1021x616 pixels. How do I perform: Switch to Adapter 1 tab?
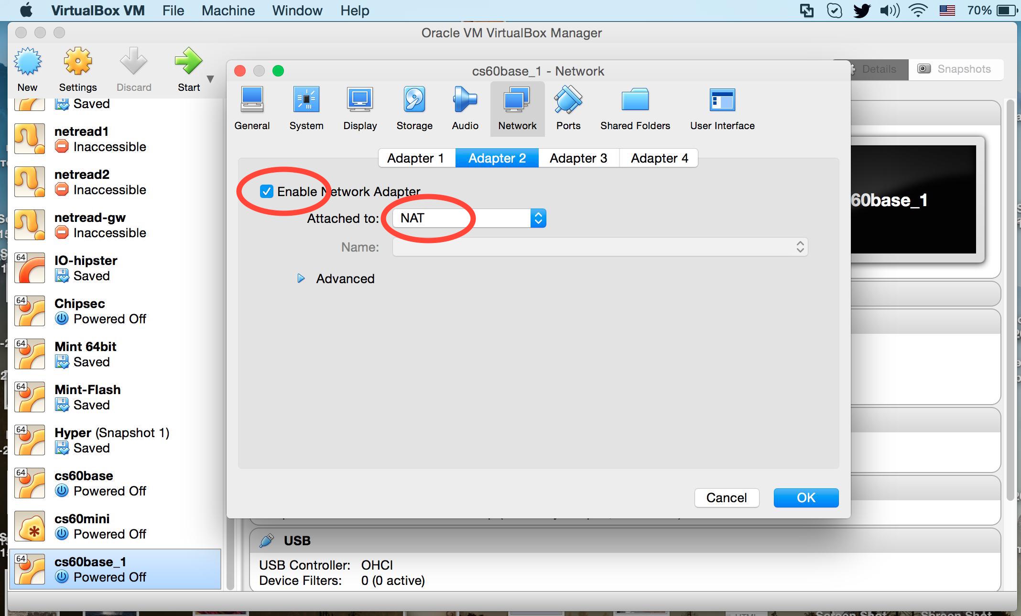[x=416, y=158]
